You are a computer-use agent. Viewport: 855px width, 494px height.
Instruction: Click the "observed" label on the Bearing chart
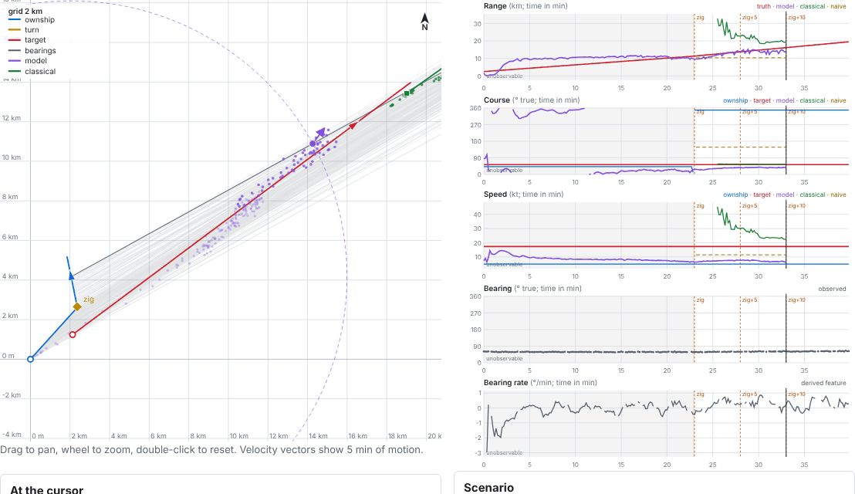click(x=832, y=289)
